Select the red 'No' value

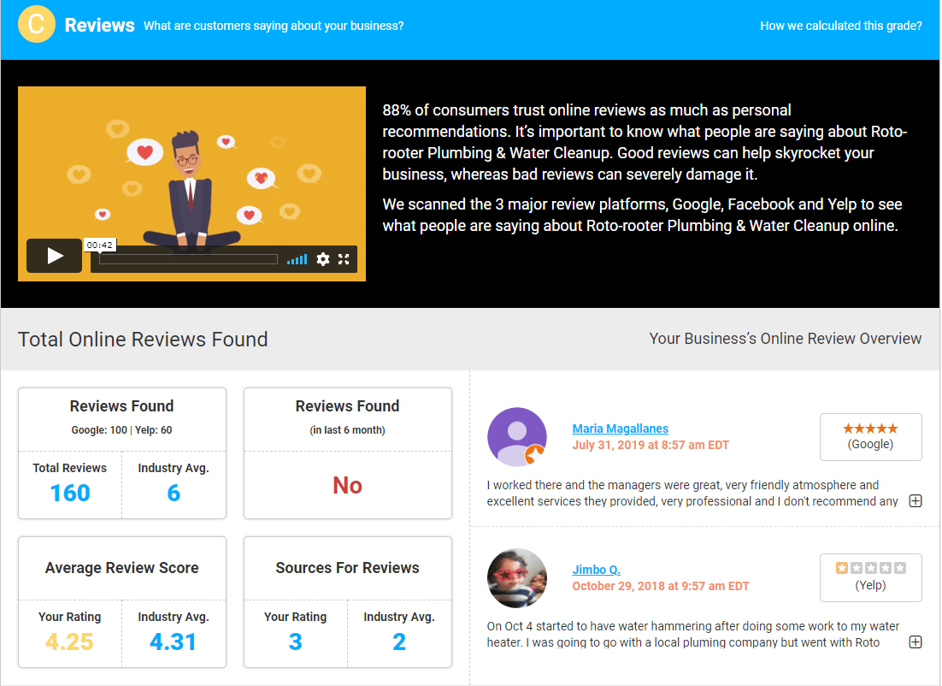(x=347, y=485)
